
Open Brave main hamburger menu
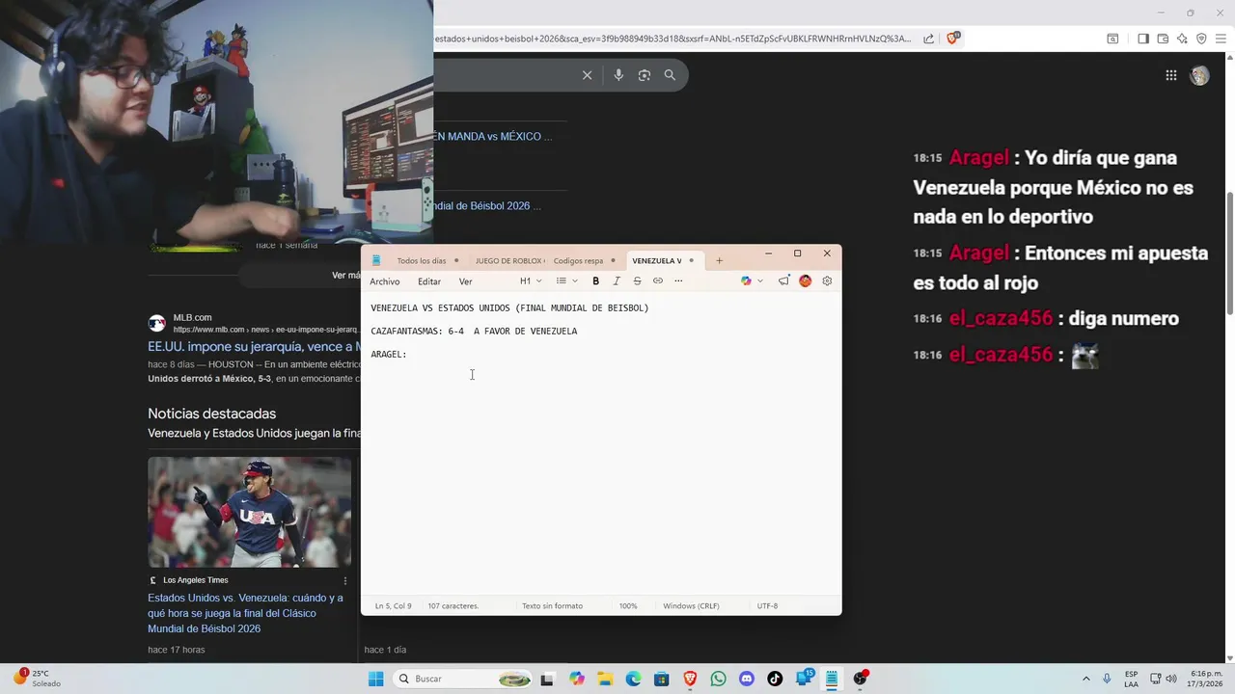(1221, 39)
